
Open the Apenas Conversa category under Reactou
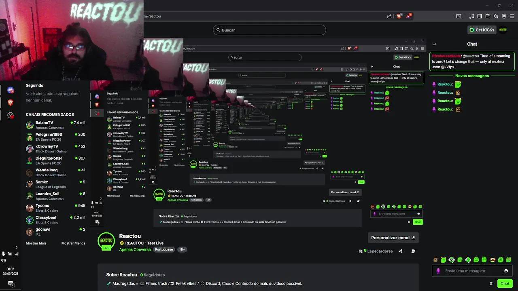[135, 249]
